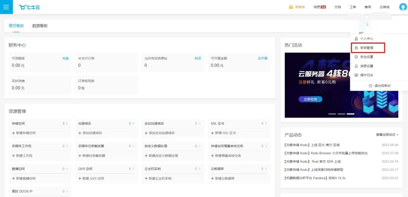Click the plus icon for 新建存储空间
This screenshot has height=197, width=408.
coord(13,133)
